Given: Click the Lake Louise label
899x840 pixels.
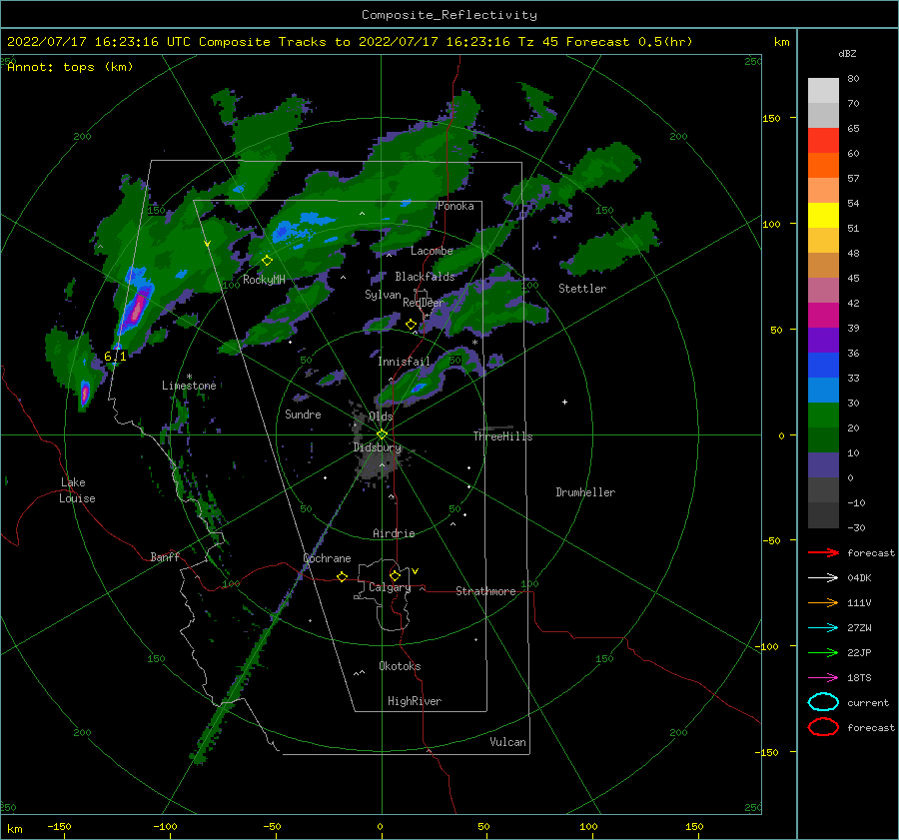Looking at the screenshot, I should click(77, 490).
